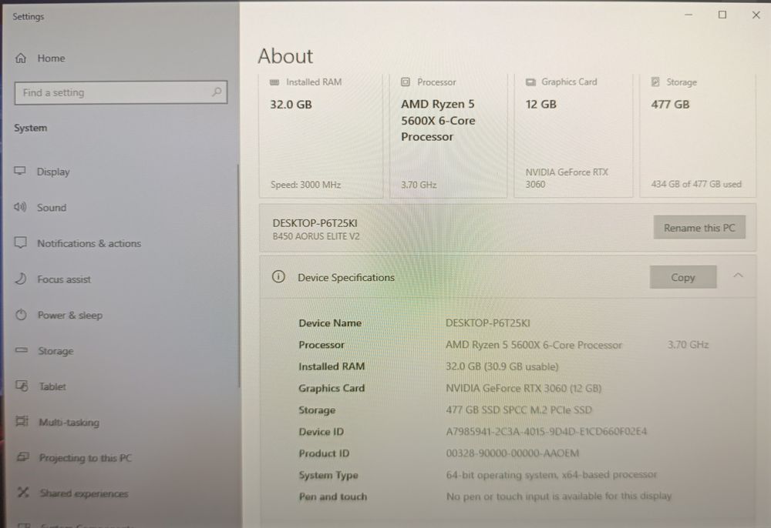771x528 pixels.
Task: Select Multi-tasking in the sidebar
Action: [x=69, y=422]
